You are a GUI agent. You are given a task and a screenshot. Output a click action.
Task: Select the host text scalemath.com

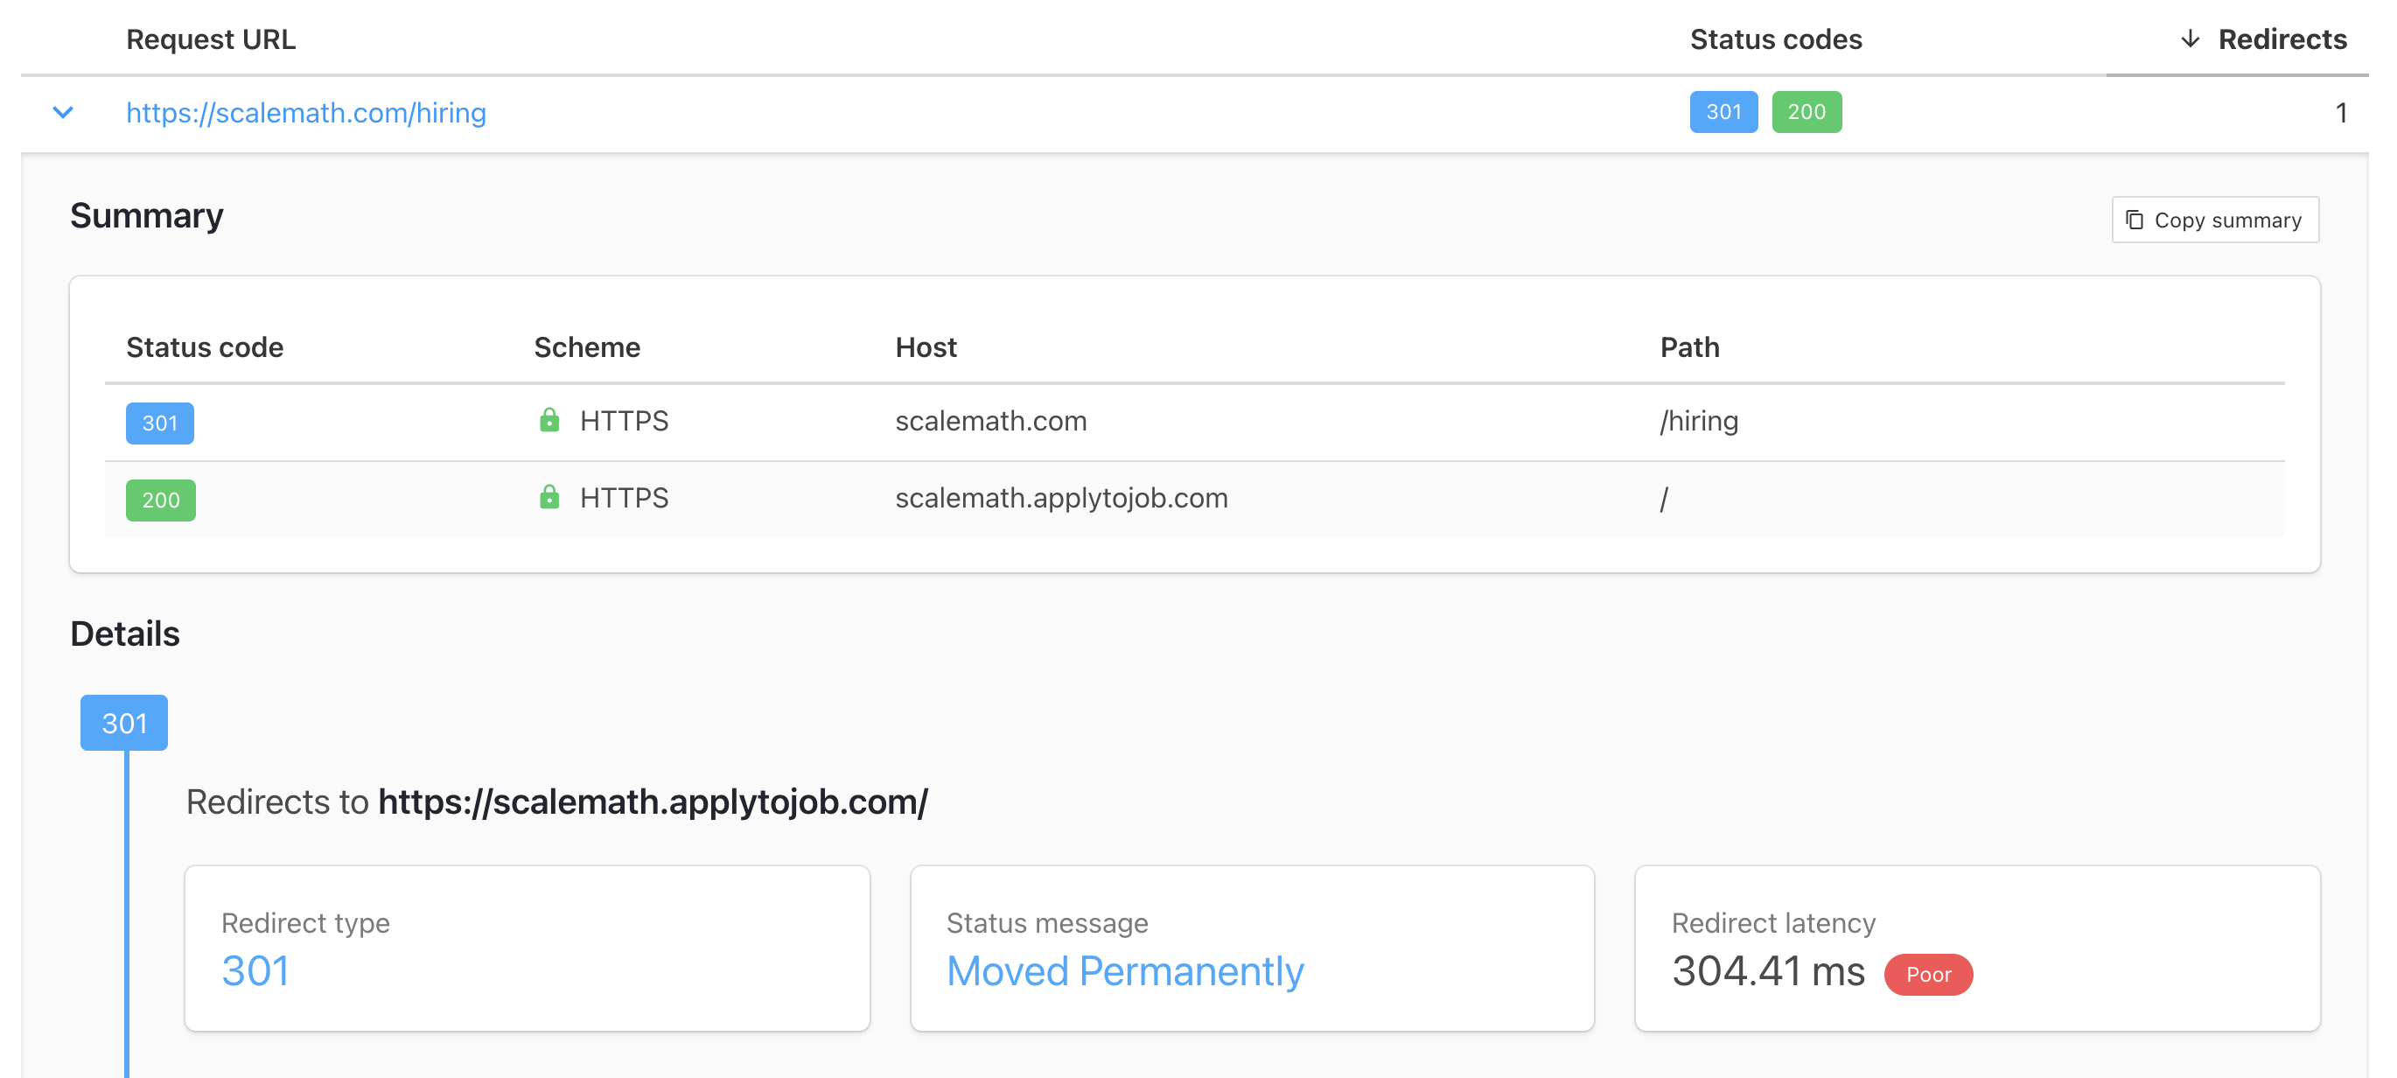(x=991, y=421)
